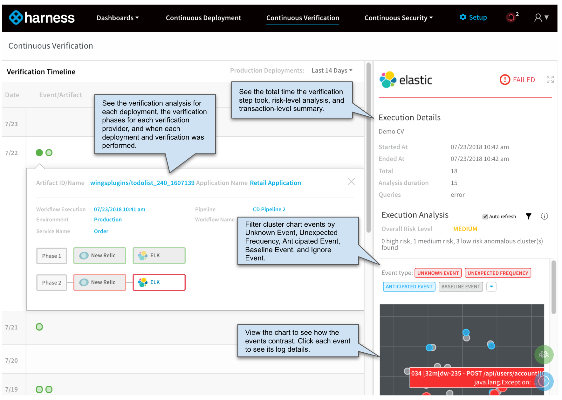This screenshot has height=400, width=562.
Task: Open workflow execution 07/23/2018 10:41 am
Action: tap(120, 209)
